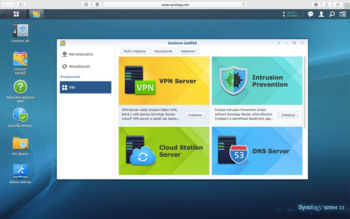Select Nainstalováno in the sidebar
This screenshot has width=350, height=219.
[x=81, y=54]
